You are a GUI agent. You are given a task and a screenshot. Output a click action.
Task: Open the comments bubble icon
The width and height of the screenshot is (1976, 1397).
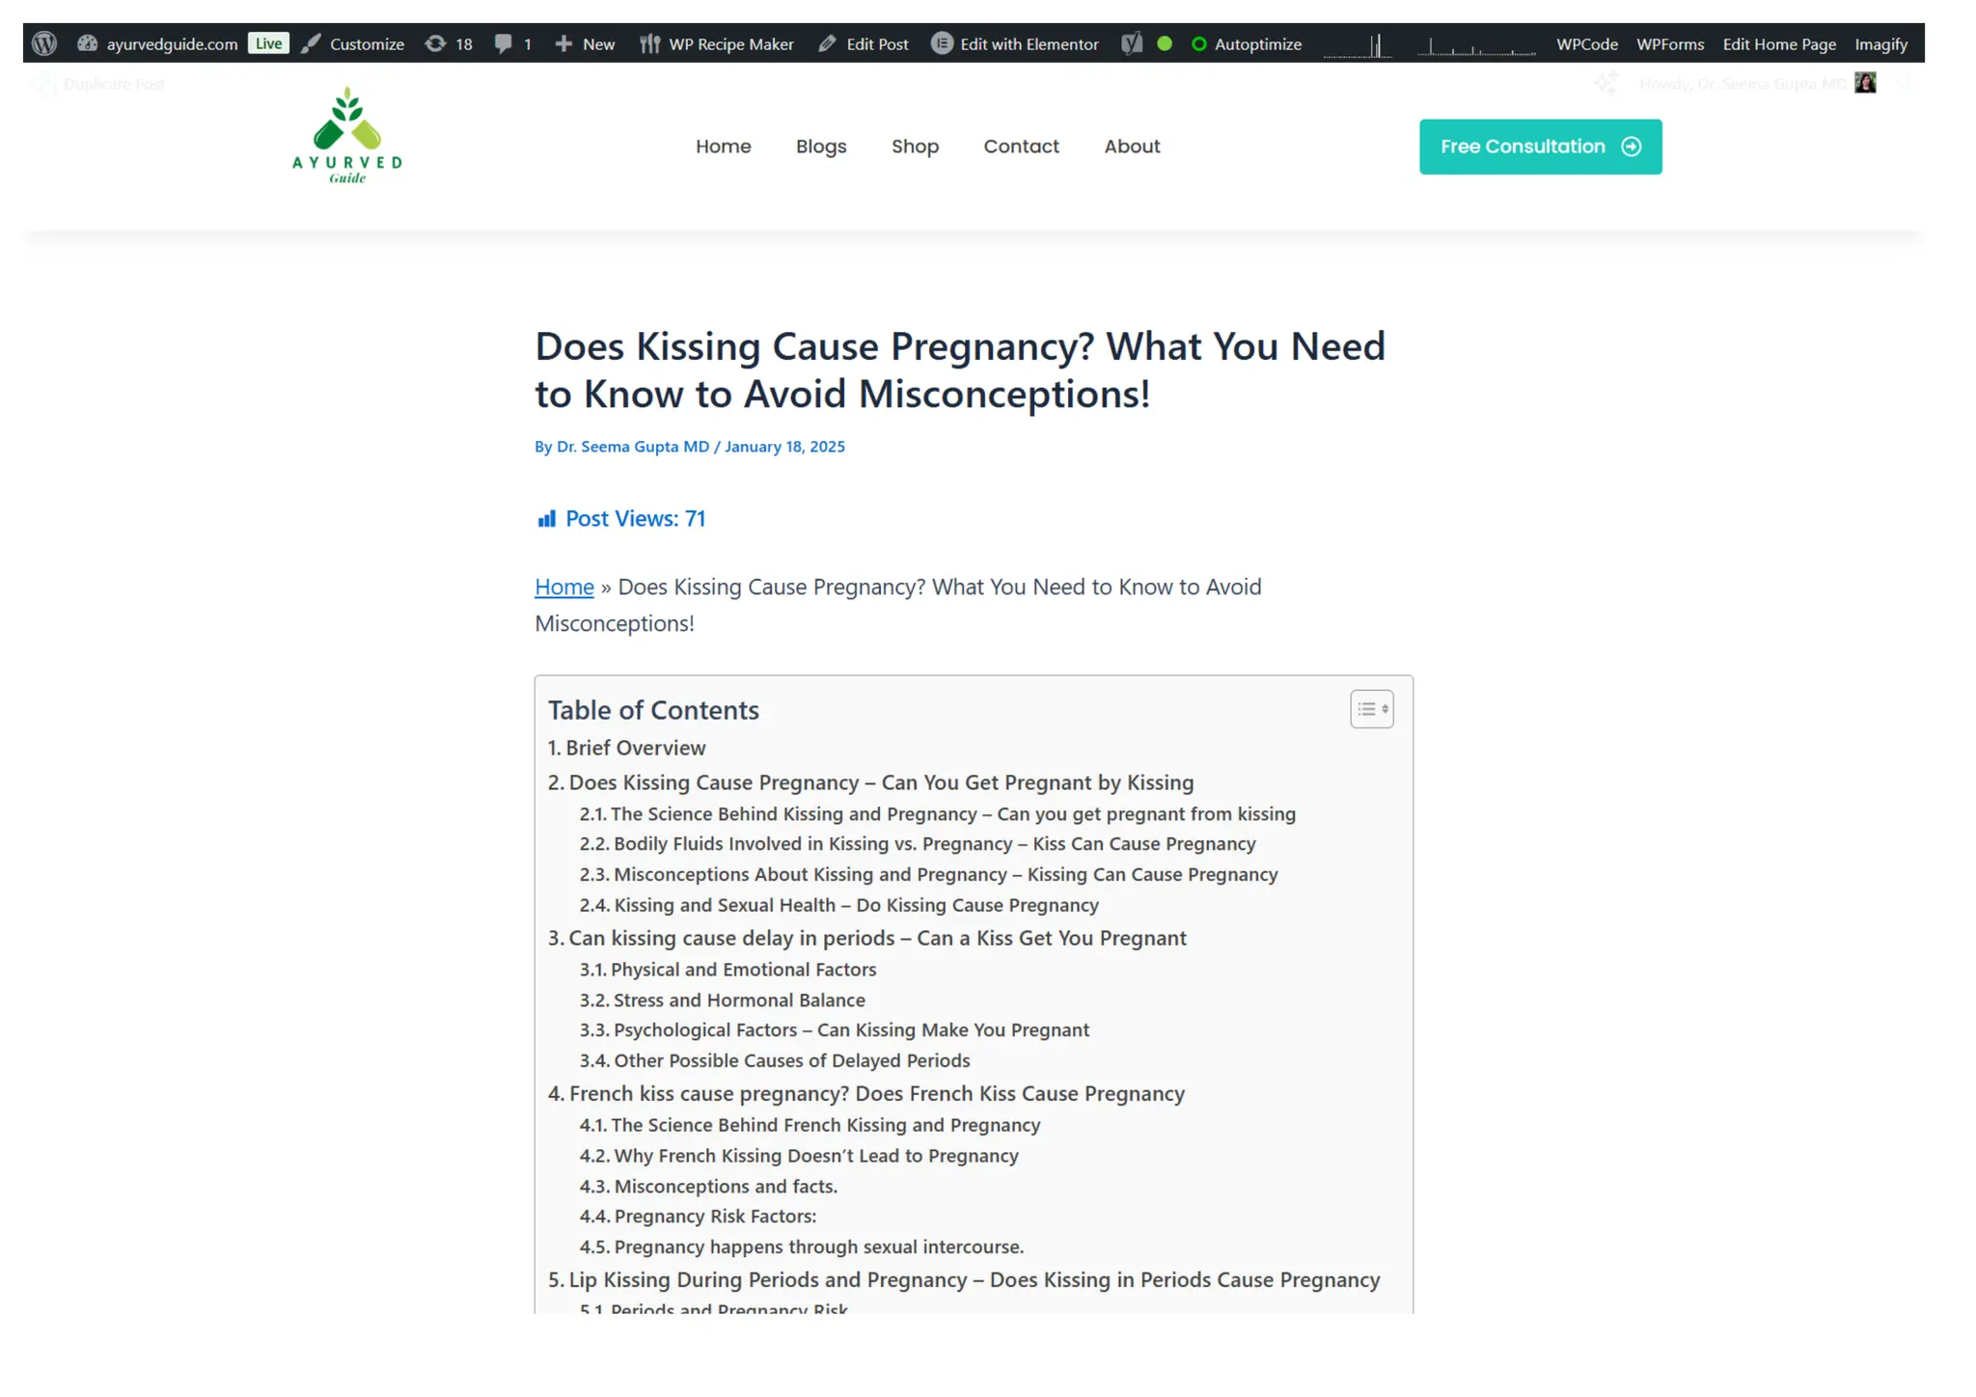[503, 43]
